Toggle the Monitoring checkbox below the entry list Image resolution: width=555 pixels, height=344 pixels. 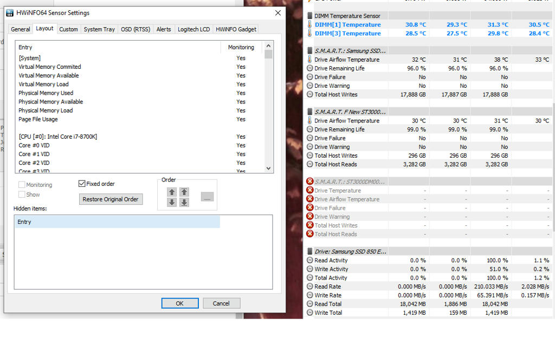pyautogui.click(x=22, y=185)
